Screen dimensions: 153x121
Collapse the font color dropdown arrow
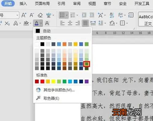[41, 23]
